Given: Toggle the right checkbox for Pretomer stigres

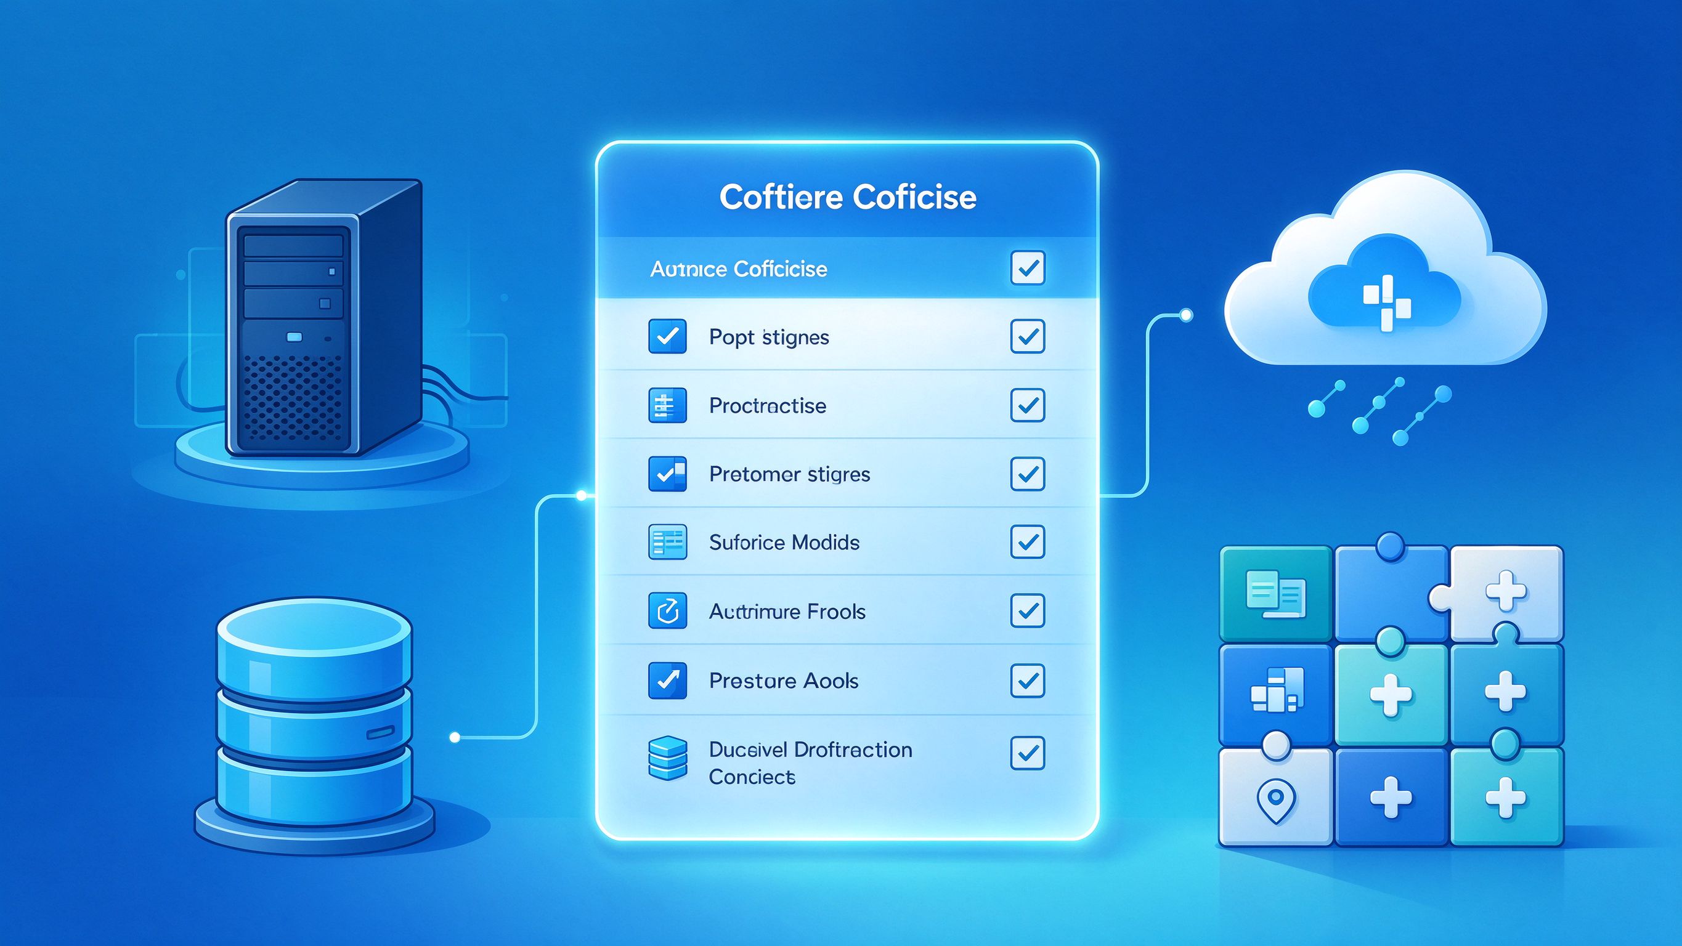Looking at the screenshot, I should pyautogui.click(x=1028, y=474).
